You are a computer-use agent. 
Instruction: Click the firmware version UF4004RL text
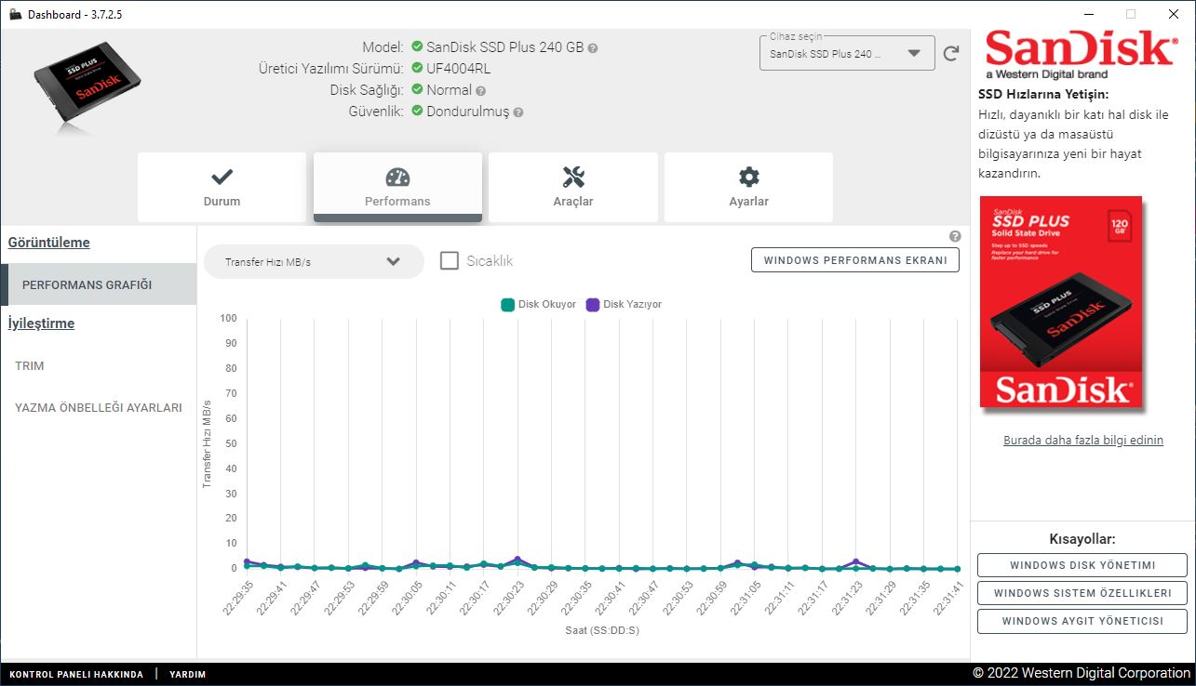pos(459,69)
